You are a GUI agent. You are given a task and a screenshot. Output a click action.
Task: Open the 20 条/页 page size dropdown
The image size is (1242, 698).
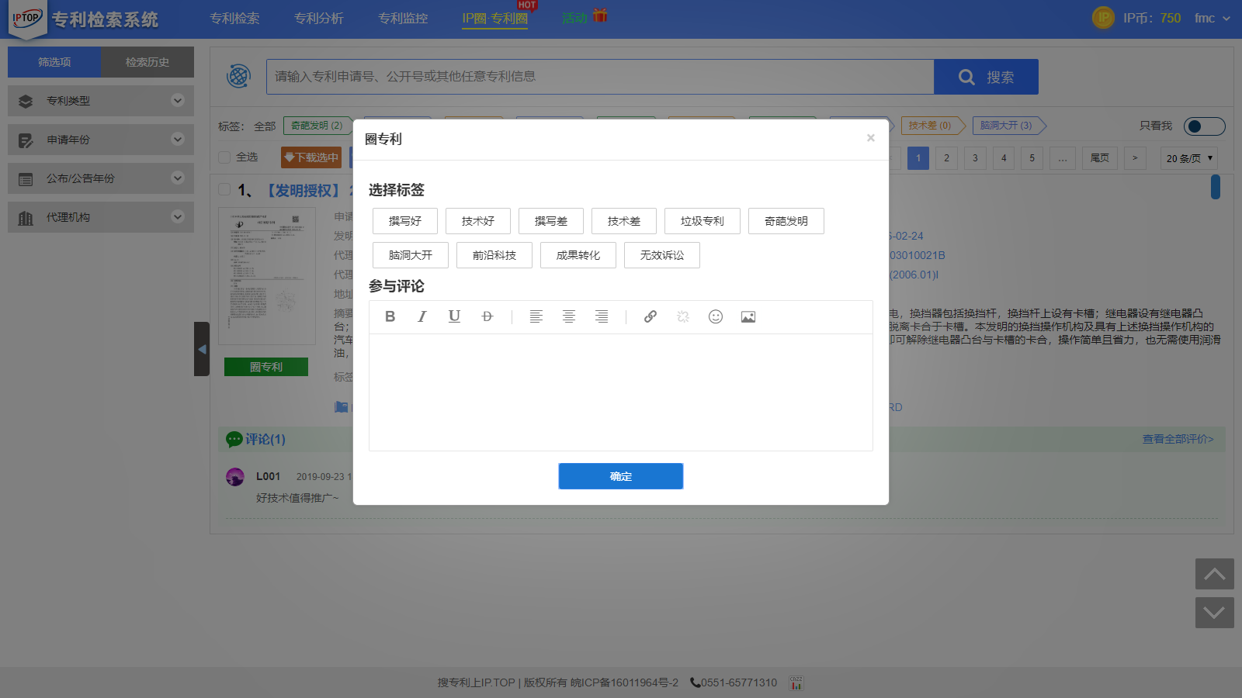[x=1188, y=158]
